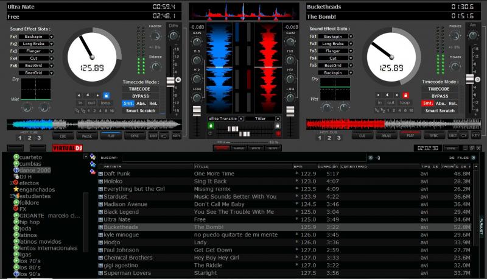
Task: Click the white lock icon under Titler
Action: point(278,125)
